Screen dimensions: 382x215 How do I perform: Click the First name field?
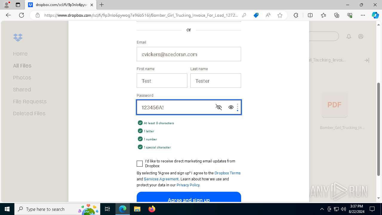pos(162,81)
